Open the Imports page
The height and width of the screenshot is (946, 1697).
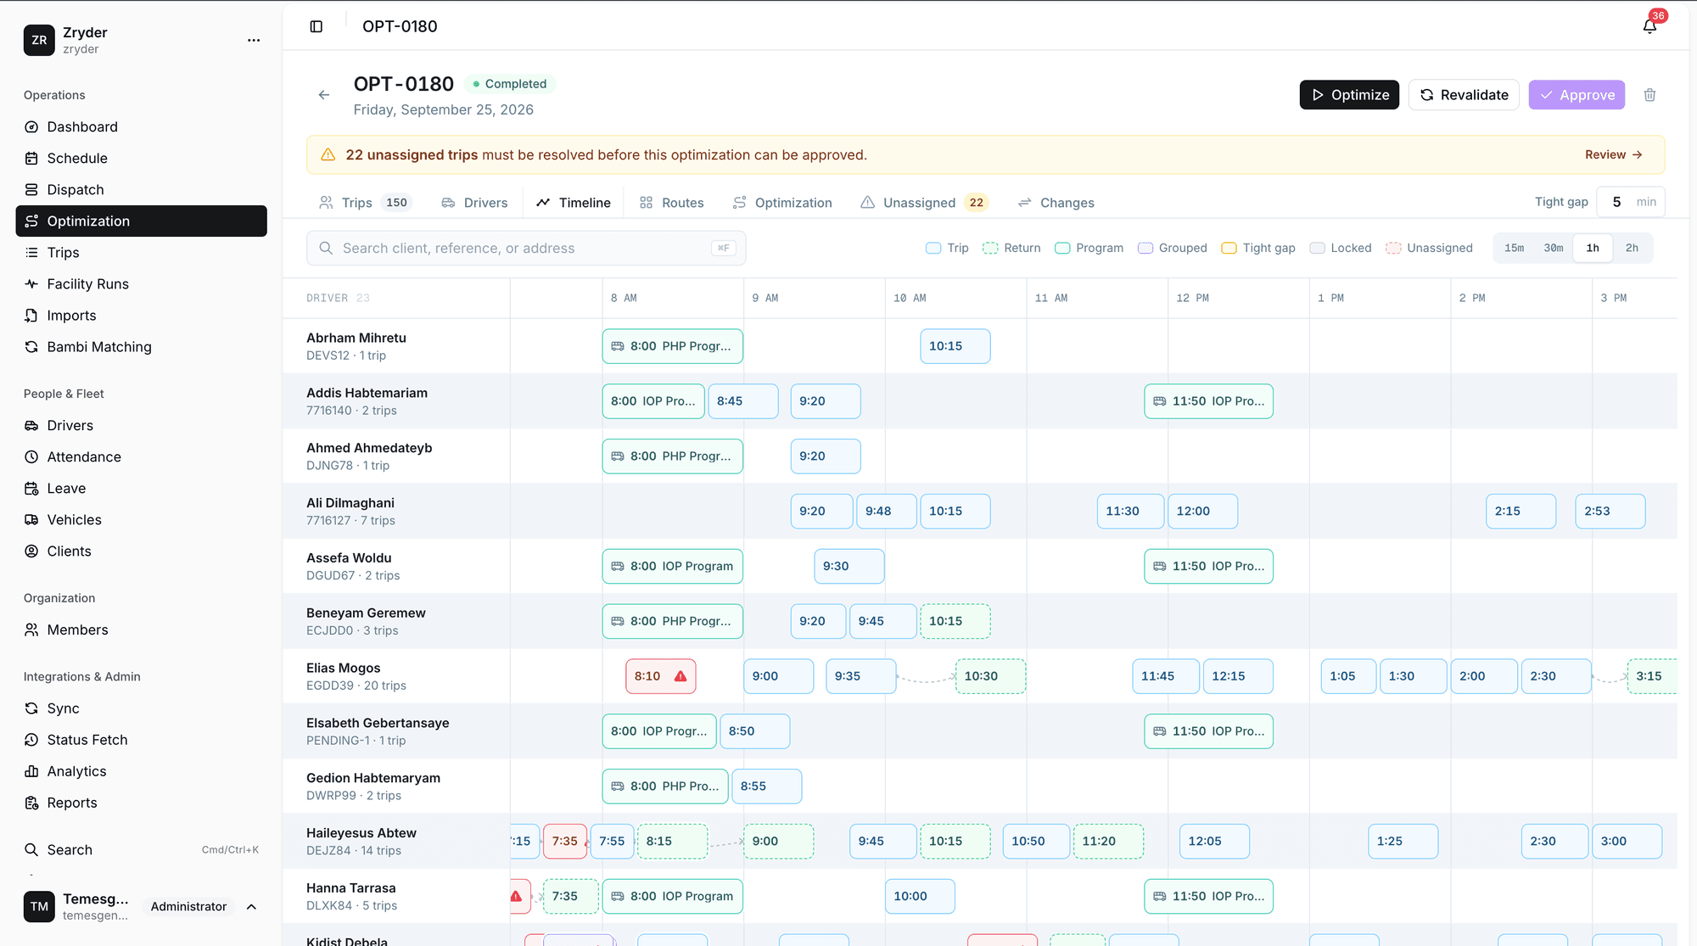click(x=141, y=315)
